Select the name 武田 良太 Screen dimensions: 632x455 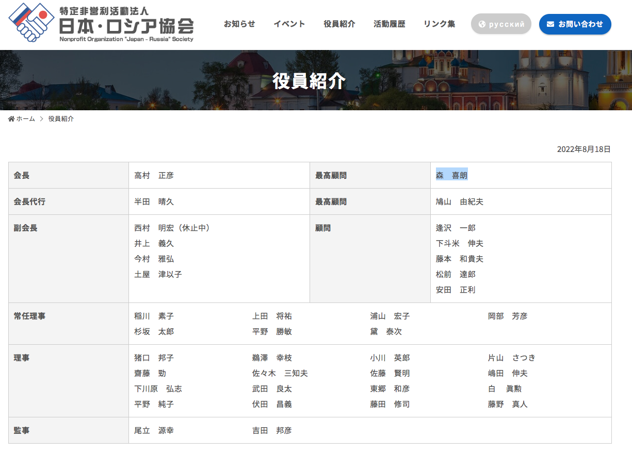point(272,389)
